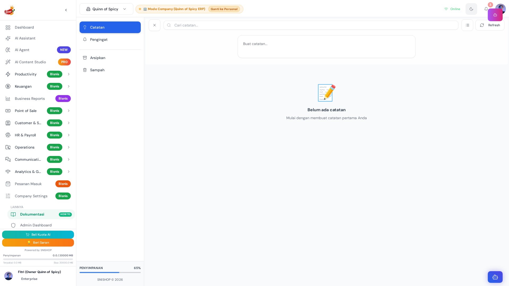Open the Pengingat section
The image size is (509, 286).
[110, 39]
